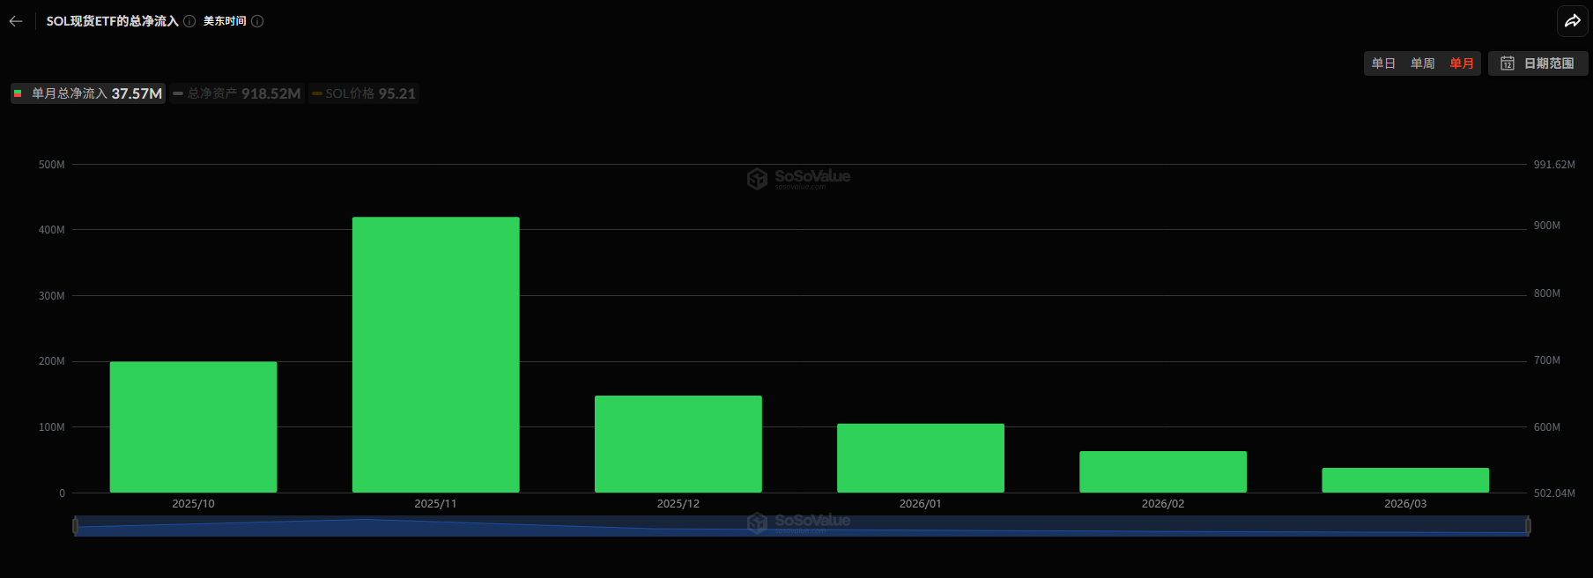Click the share arrow icon
This screenshot has height=578, width=1593.
1573,21
